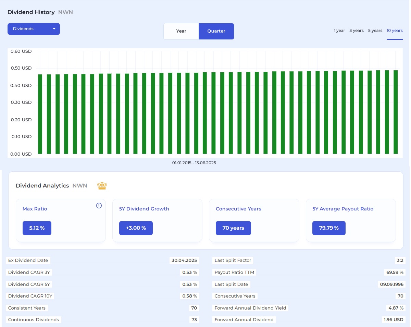Click the 0.00 USD axis label
The height and width of the screenshot is (327, 411).
point(21,154)
